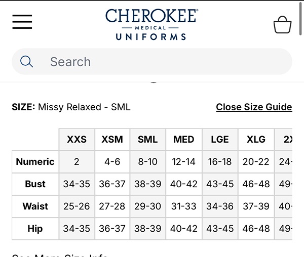Open the shopping bag cart

coord(282,24)
